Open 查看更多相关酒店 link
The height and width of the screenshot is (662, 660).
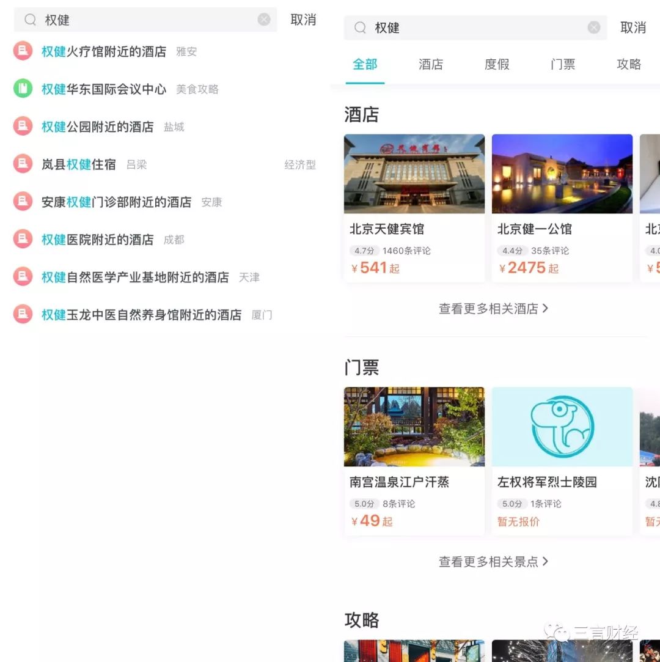pyautogui.click(x=493, y=309)
